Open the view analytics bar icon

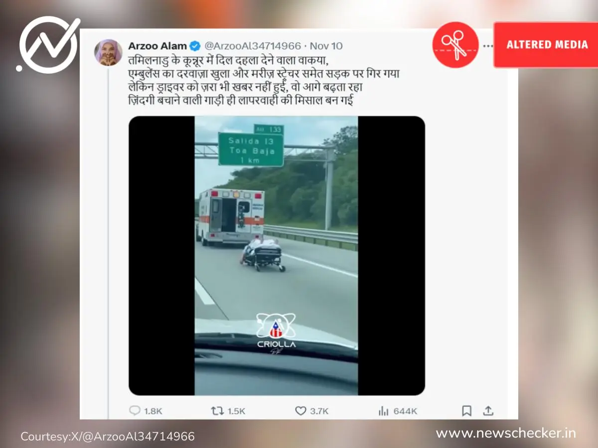point(383,411)
